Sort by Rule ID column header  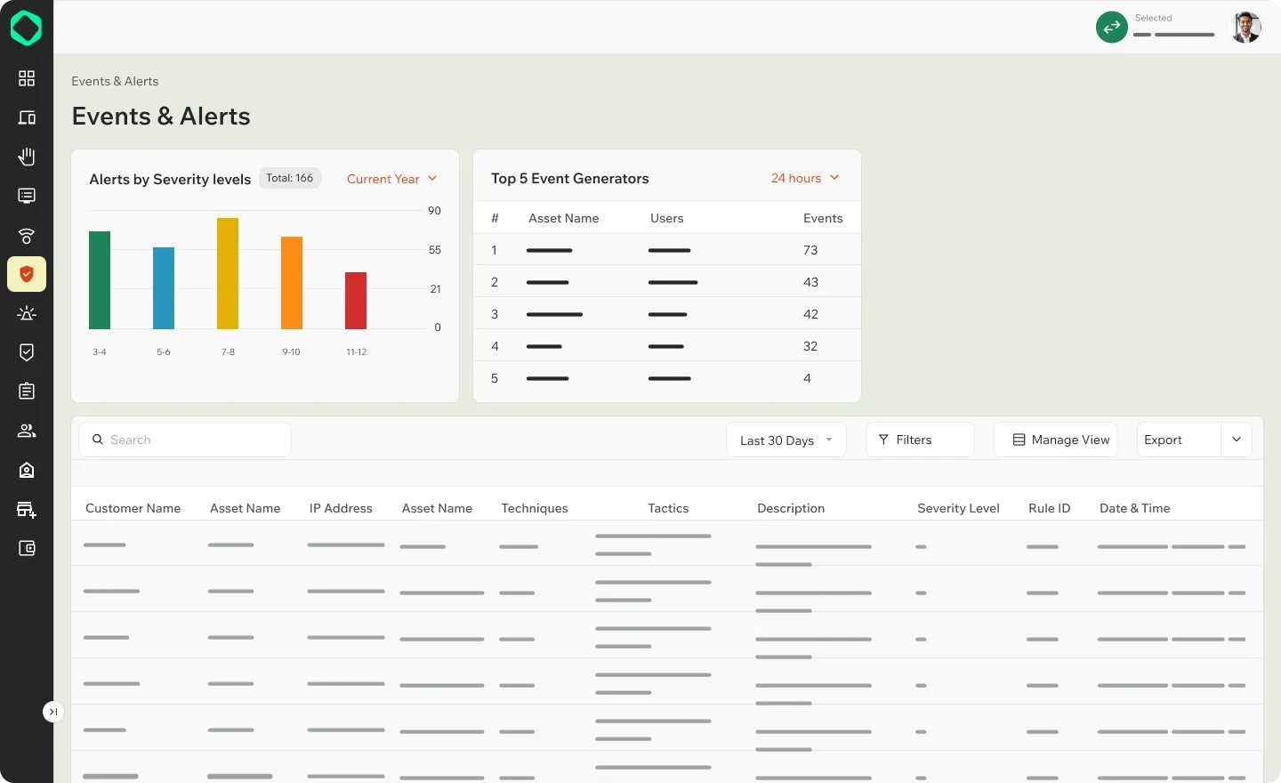[1050, 508]
